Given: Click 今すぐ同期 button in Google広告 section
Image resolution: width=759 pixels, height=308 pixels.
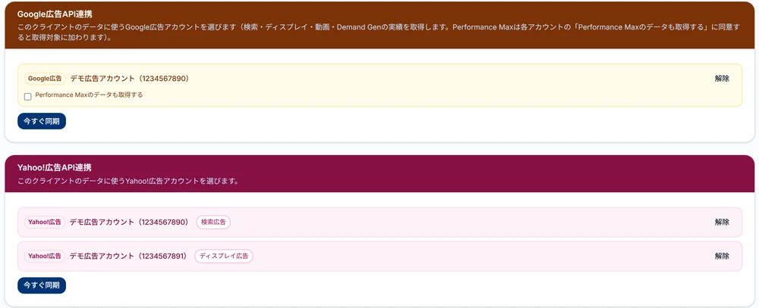Looking at the screenshot, I should (42, 121).
